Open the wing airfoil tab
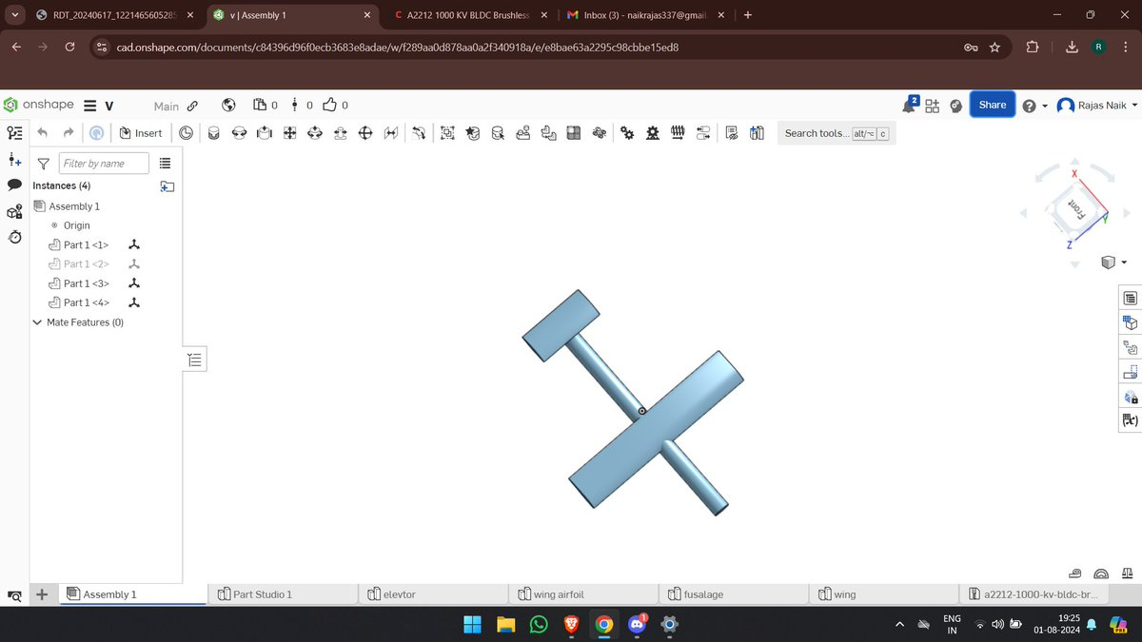The width and height of the screenshot is (1142, 642). (x=558, y=594)
